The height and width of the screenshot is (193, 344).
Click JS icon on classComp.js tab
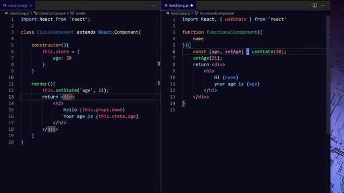pos(5,5)
